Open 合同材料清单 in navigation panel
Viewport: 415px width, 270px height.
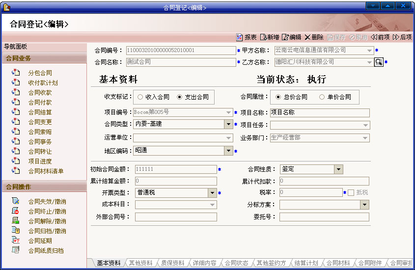[46, 171]
